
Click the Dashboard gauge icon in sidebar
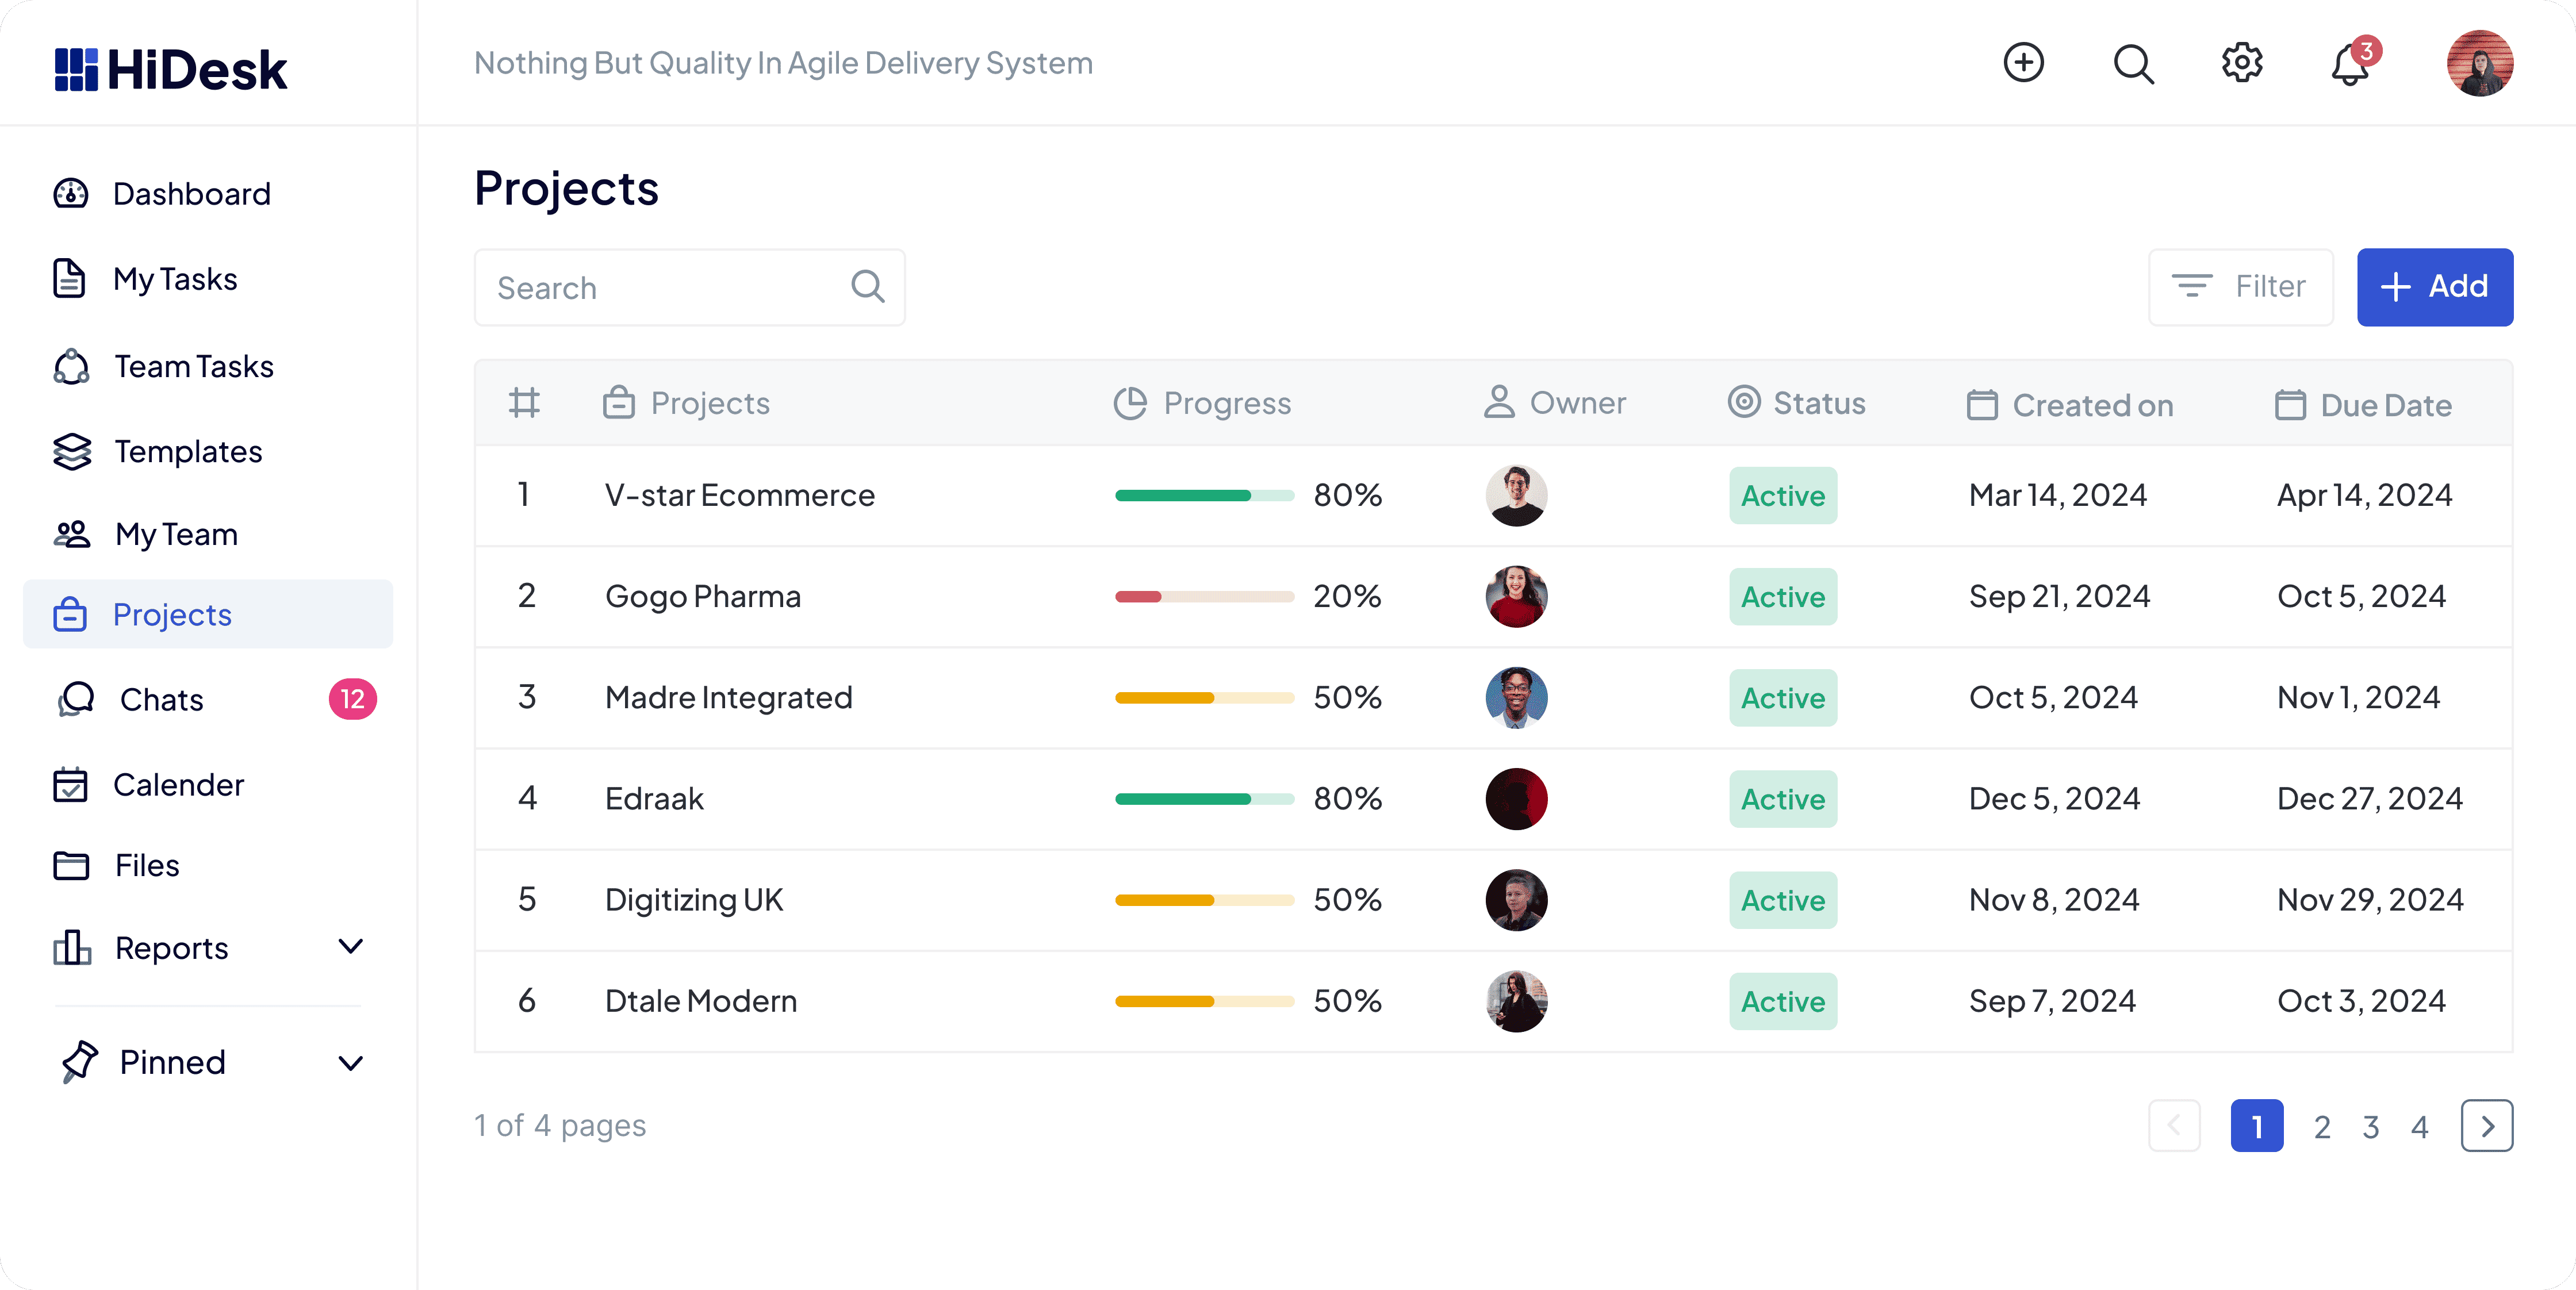(x=71, y=194)
